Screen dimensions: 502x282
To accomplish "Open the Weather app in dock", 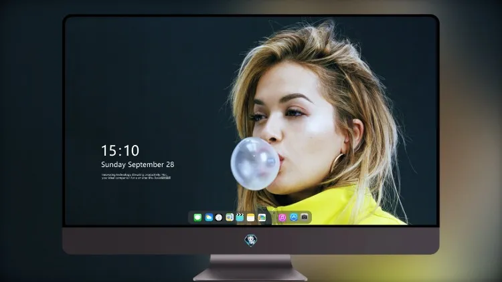I will 209,218.
